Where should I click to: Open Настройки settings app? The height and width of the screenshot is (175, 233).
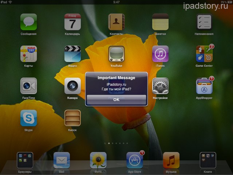click(x=160, y=86)
